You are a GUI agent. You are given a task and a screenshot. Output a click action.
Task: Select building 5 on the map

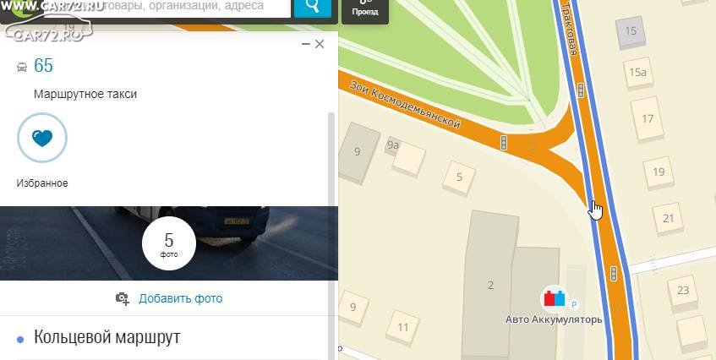tap(459, 177)
